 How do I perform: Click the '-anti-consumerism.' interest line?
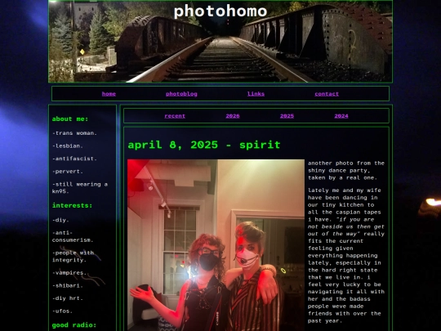[x=73, y=236]
